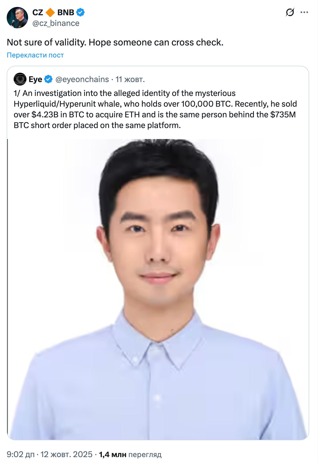Viewport: 318px width, 463px height.
Task: Click the 12 жовт. 2025 post date
Action: coord(67,454)
